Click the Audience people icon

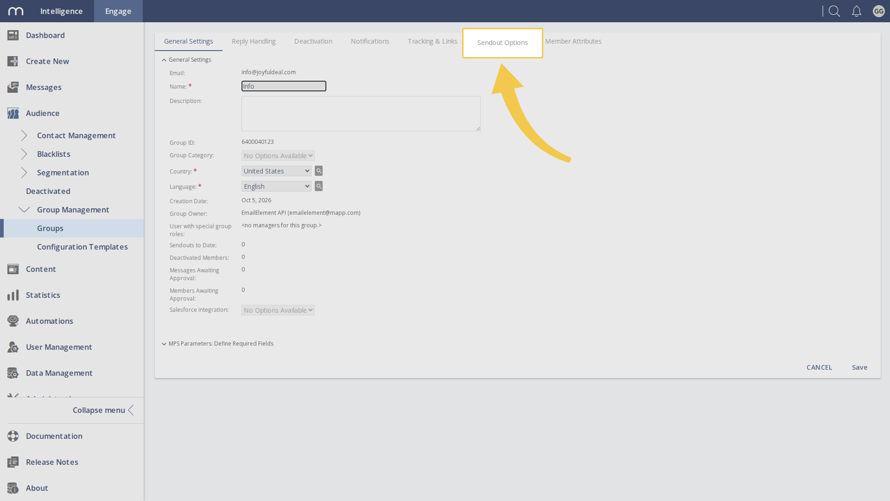pos(13,113)
